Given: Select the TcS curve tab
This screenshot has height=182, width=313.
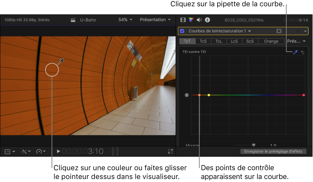Looking at the screenshot, I should coord(203,41).
